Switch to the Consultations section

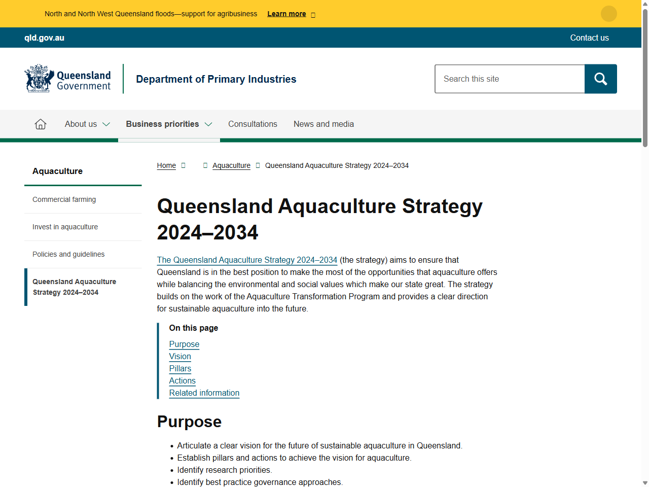point(253,124)
